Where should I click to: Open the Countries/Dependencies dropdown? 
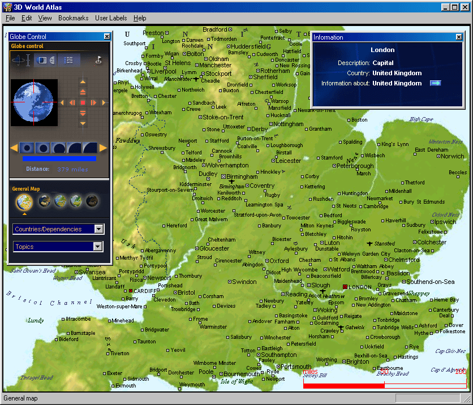pos(58,229)
